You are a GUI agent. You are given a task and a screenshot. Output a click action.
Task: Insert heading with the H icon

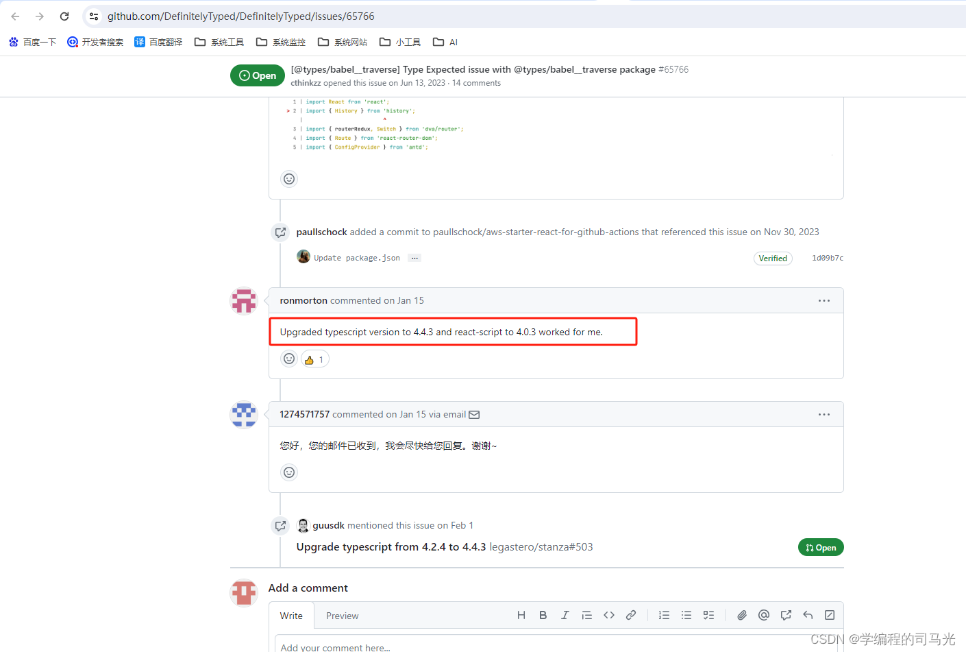coord(521,616)
